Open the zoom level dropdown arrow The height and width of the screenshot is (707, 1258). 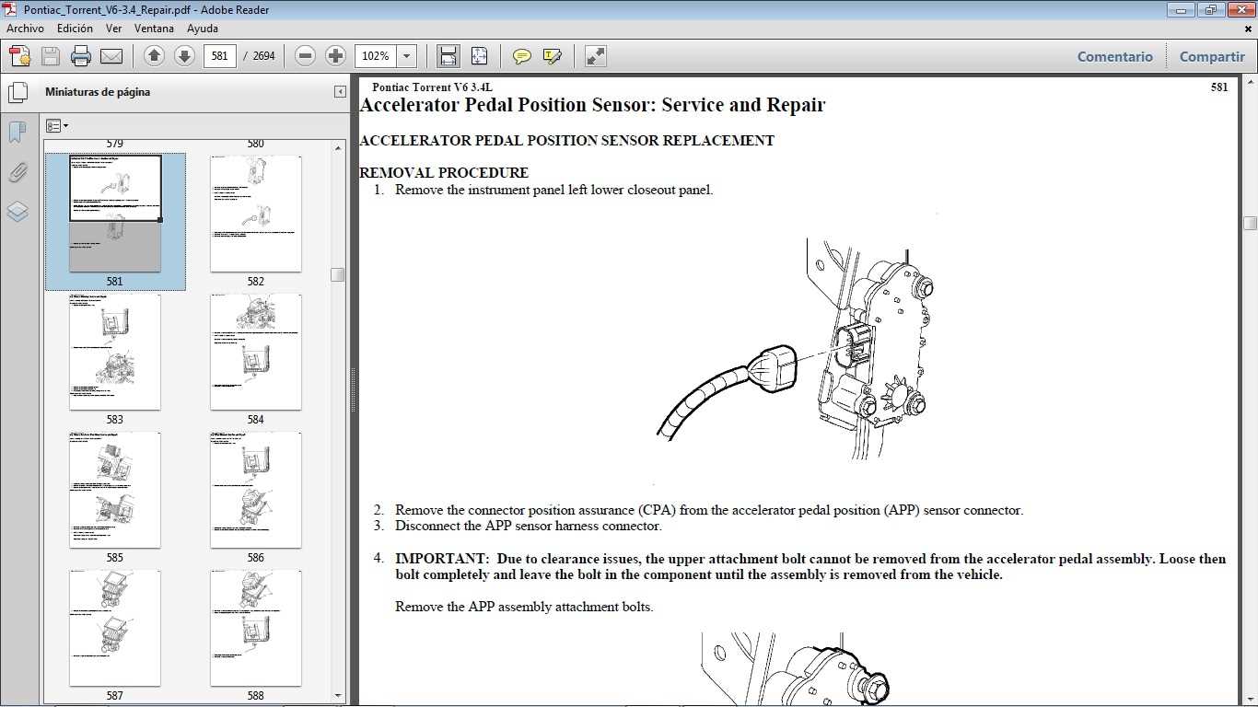click(407, 56)
